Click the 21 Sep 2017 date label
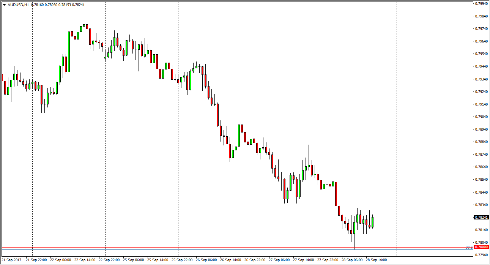The image size is (490, 265). pos(11,260)
